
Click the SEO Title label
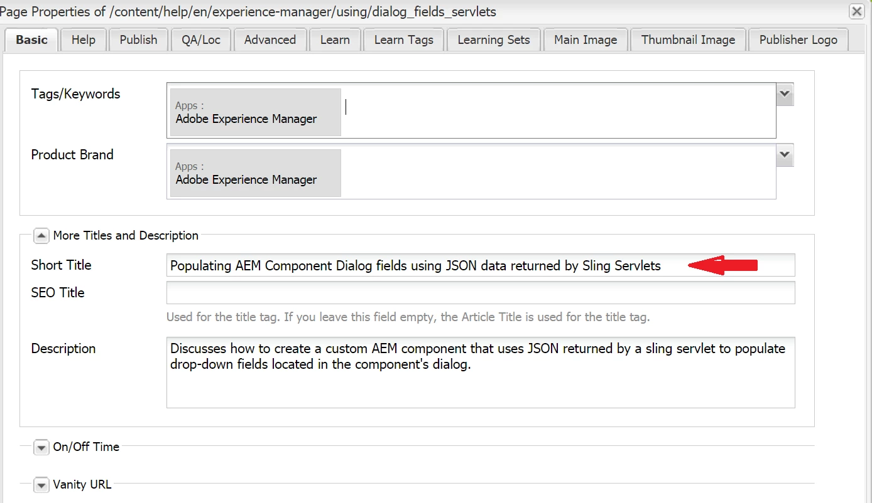click(58, 293)
